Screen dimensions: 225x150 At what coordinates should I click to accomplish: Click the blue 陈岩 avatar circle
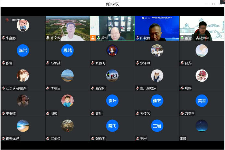coord(23,50)
